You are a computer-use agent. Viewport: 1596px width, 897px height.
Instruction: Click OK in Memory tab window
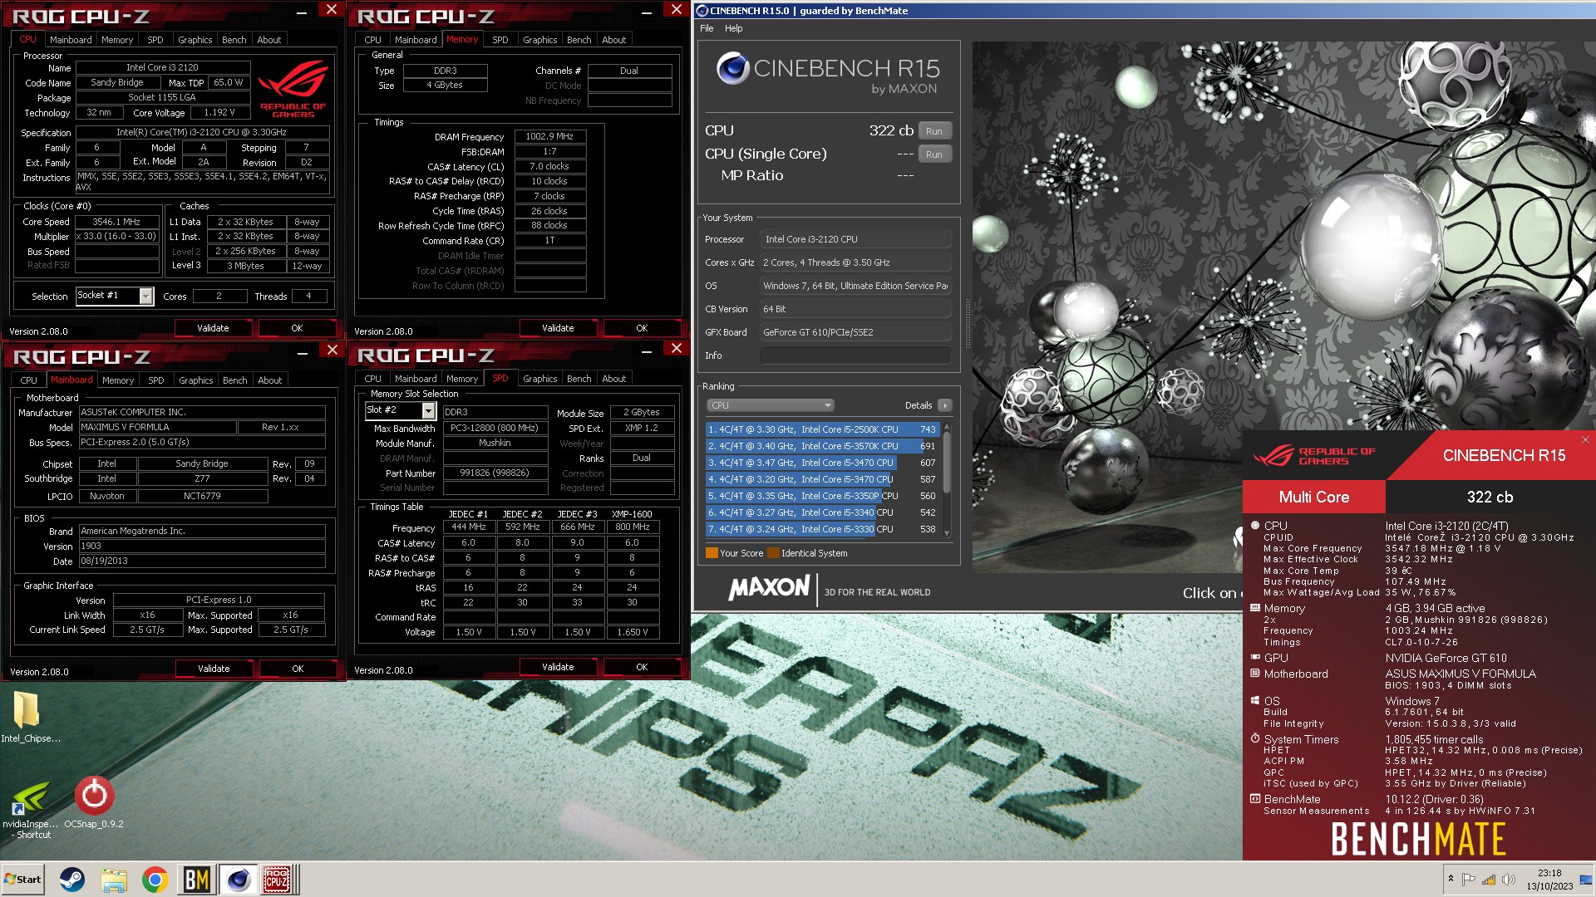(x=642, y=328)
